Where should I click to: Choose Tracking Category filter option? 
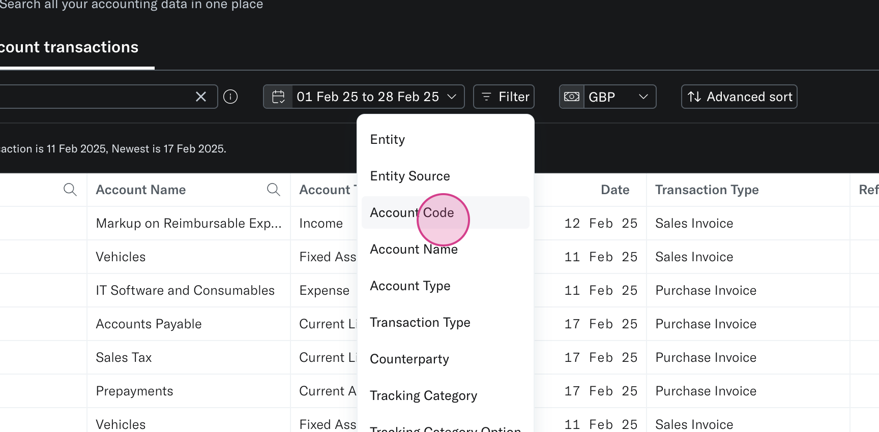click(423, 395)
